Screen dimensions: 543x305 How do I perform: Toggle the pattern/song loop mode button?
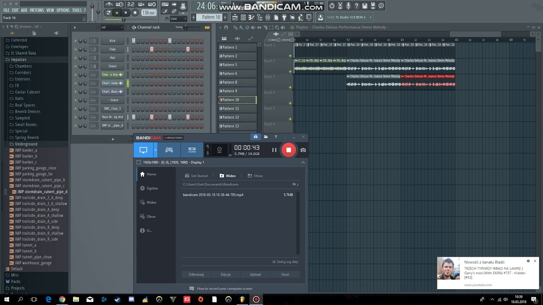click(x=108, y=12)
